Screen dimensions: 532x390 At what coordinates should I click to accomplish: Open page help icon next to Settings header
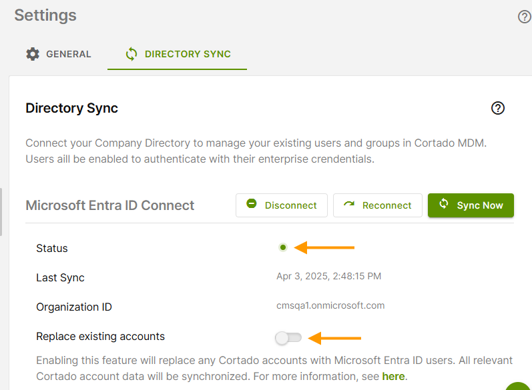[524, 17]
